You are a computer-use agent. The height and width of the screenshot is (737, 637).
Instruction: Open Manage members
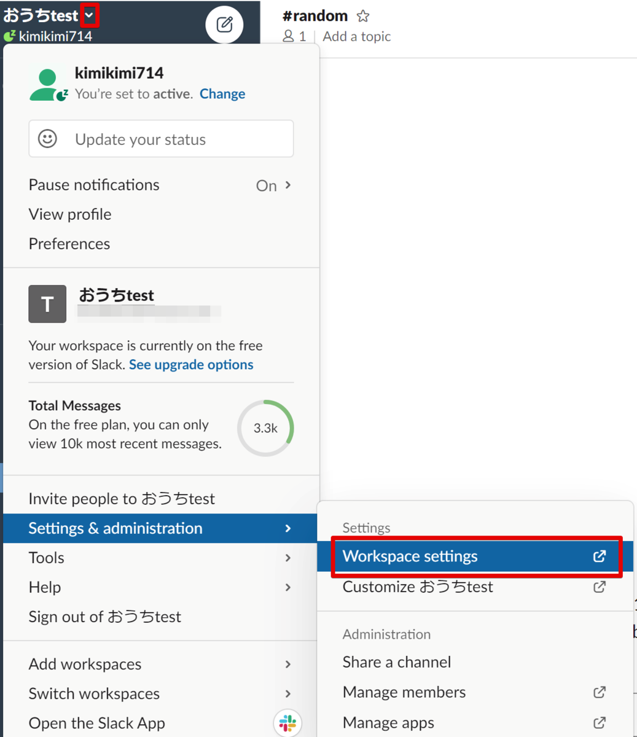[x=475, y=692]
